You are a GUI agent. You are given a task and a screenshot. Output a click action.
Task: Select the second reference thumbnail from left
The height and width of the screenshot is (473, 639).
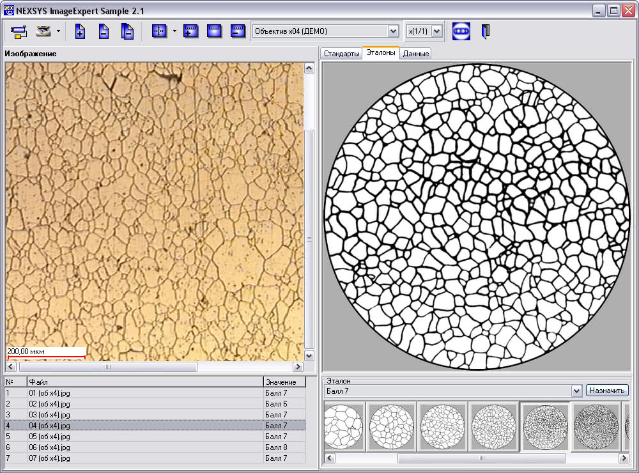(x=392, y=426)
